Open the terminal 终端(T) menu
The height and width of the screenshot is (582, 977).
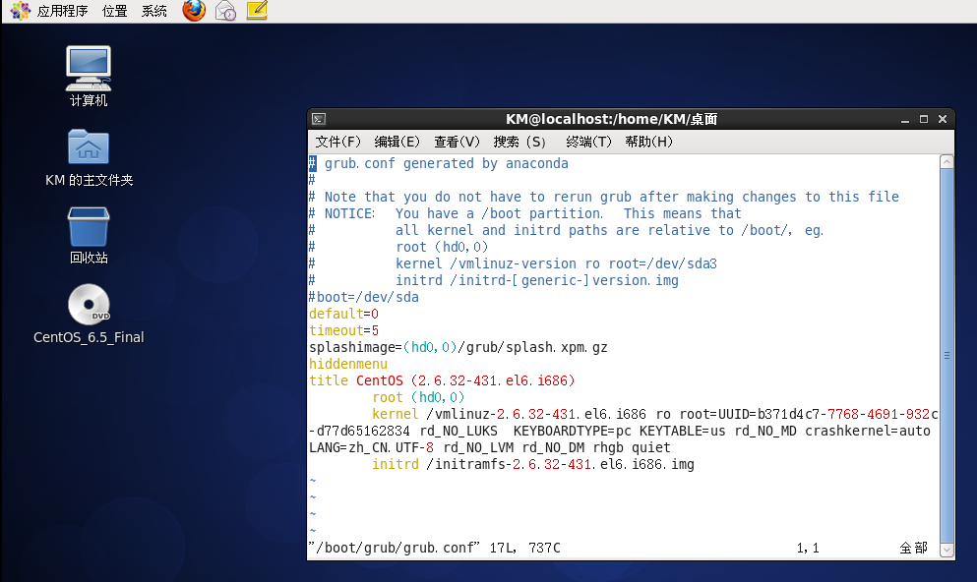pos(588,142)
